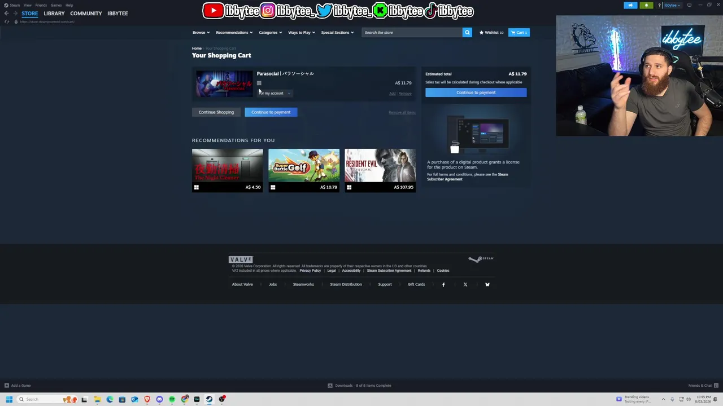The height and width of the screenshot is (406, 723).
Task: Click the Spotify taskbar icon
Action: point(172,399)
